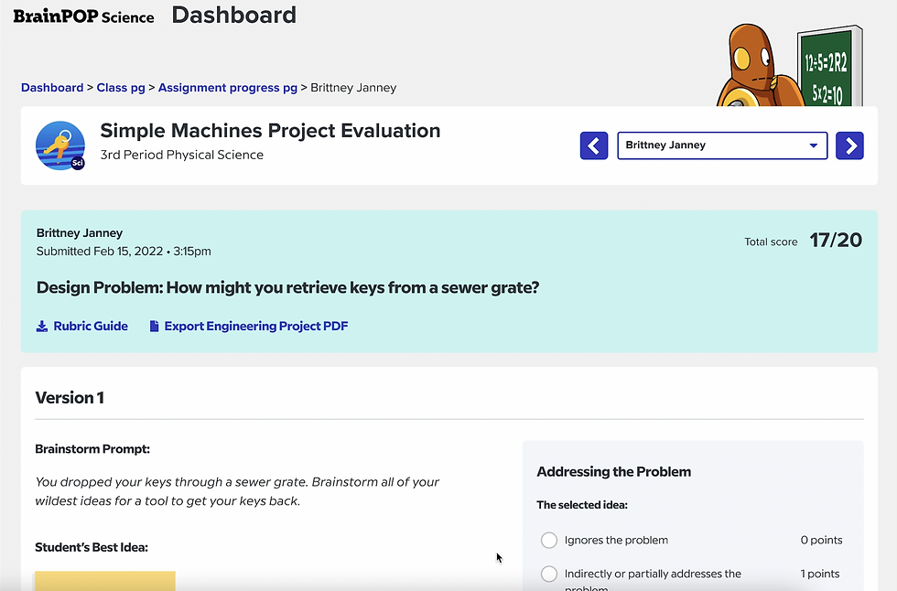Click the keys assignment icon
Image resolution: width=897 pixels, height=591 pixels.
click(60, 145)
